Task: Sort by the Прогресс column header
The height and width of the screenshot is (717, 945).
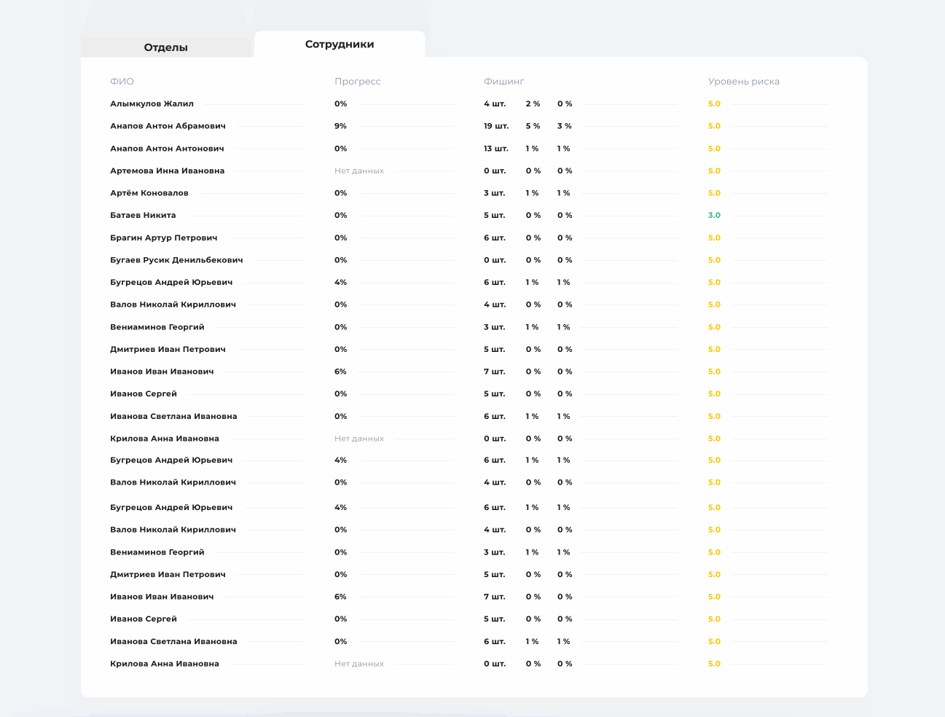Action: [358, 82]
